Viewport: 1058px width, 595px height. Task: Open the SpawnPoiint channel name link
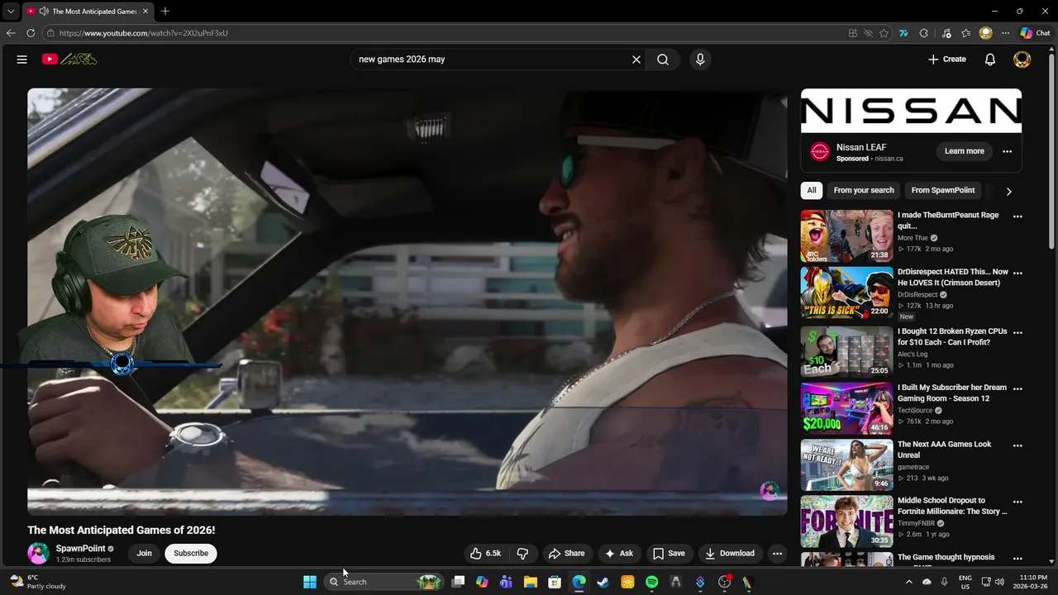point(80,549)
